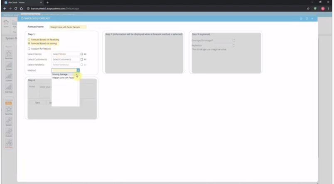This screenshot has width=334, height=184.
Task: Refresh the Forecast dialog via header icon
Action: point(301,19)
